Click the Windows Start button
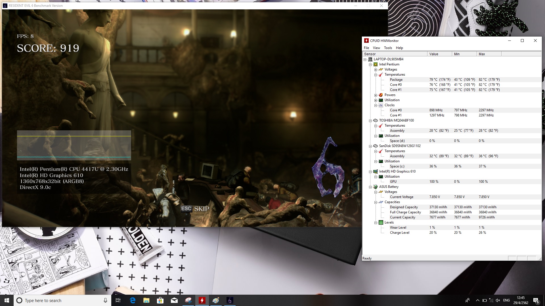 click(x=7, y=300)
